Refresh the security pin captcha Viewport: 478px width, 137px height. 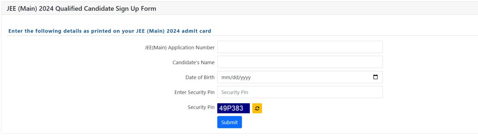[257, 108]
